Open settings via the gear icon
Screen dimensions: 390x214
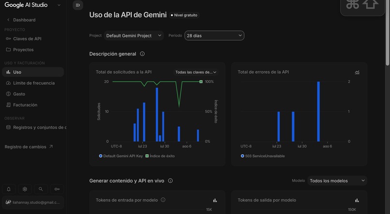click(25, 189)
